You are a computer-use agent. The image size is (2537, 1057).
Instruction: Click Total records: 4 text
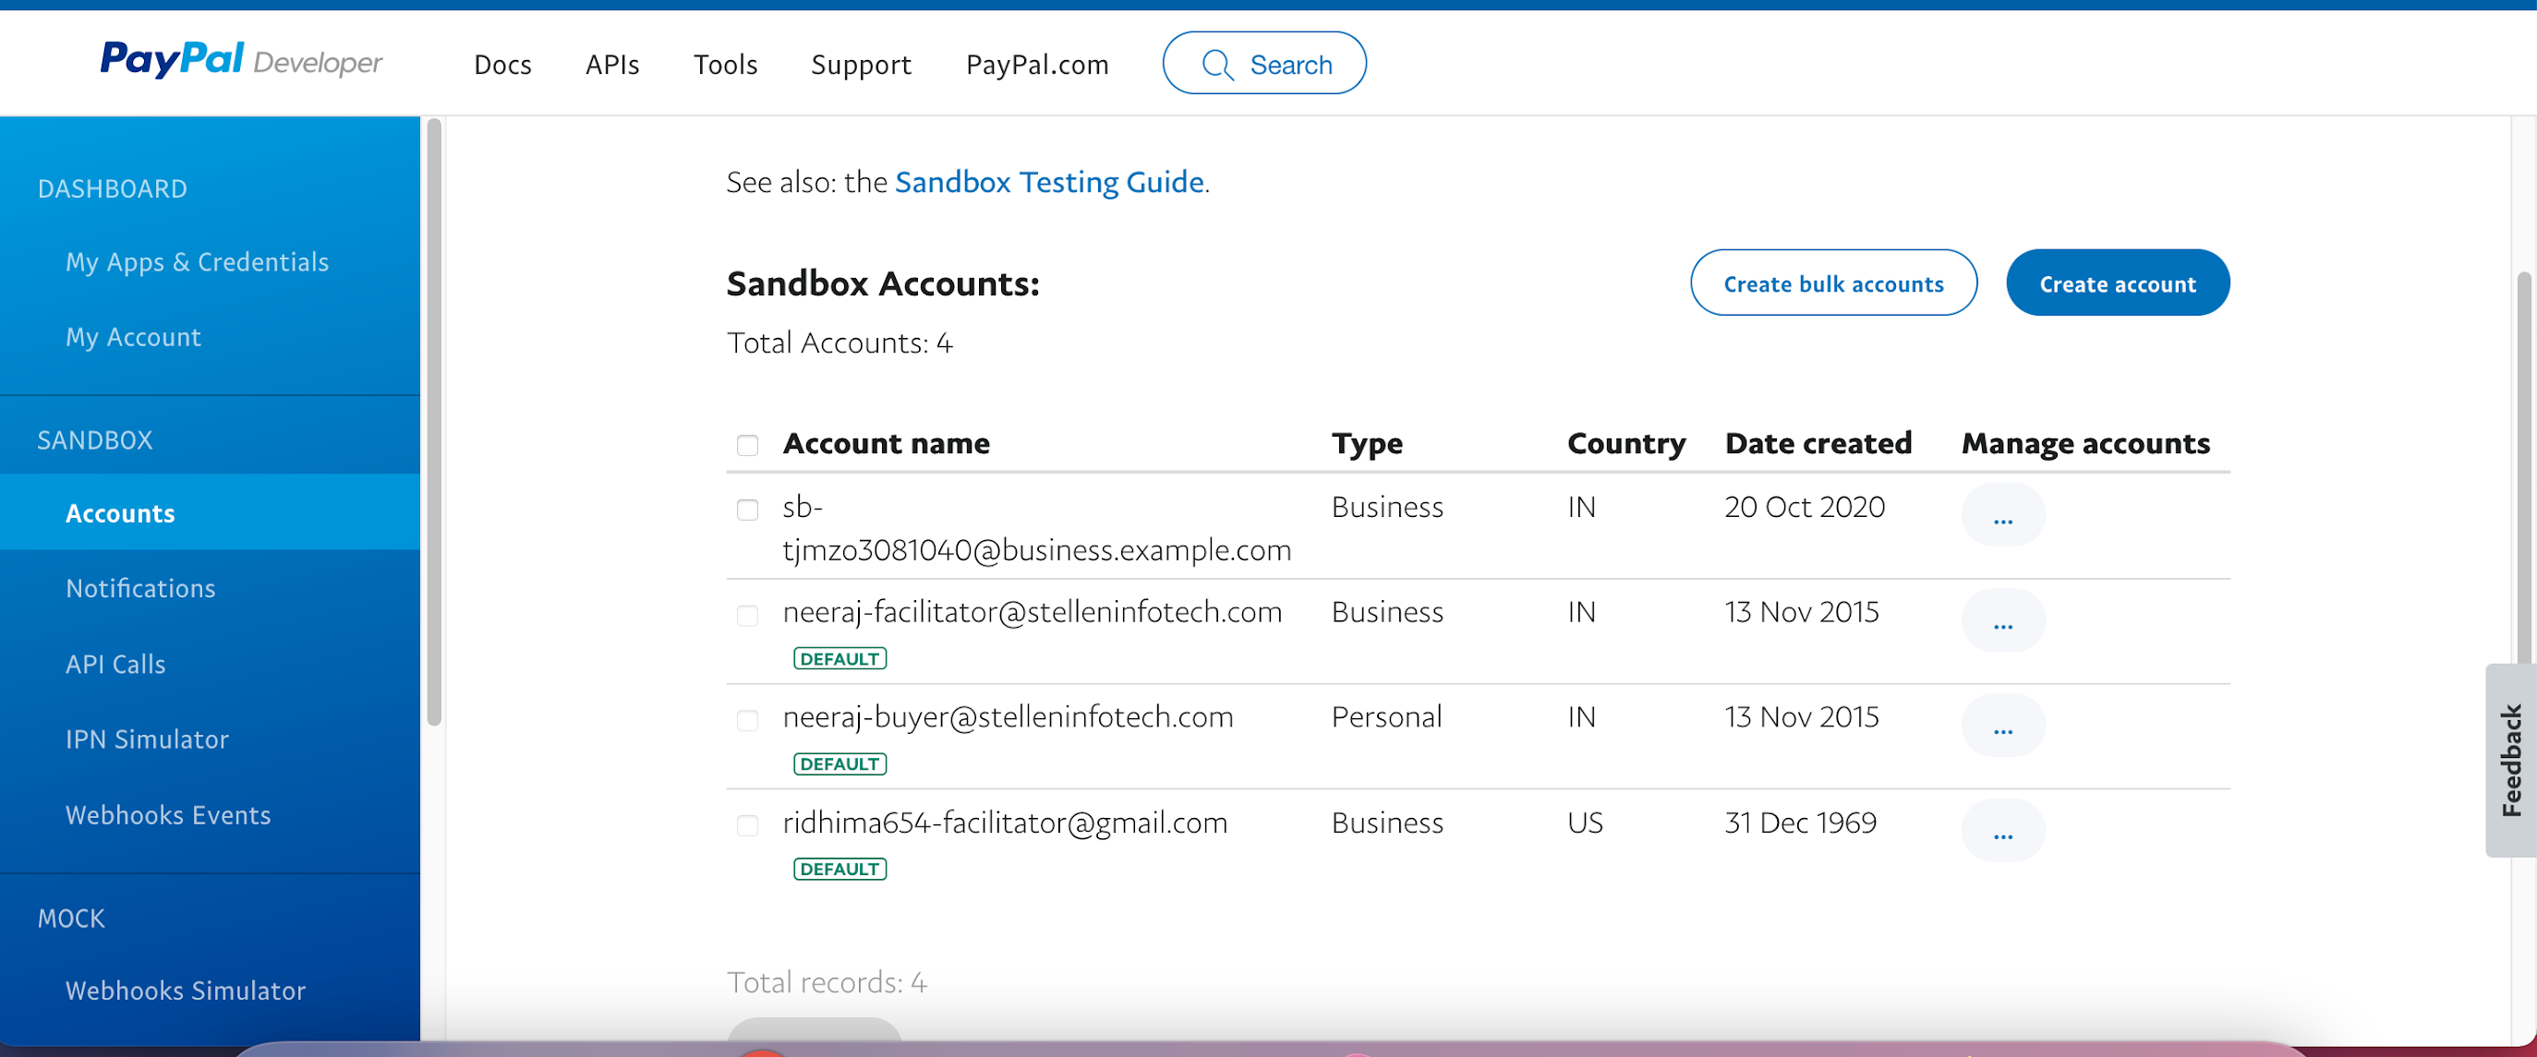[827, 982]
